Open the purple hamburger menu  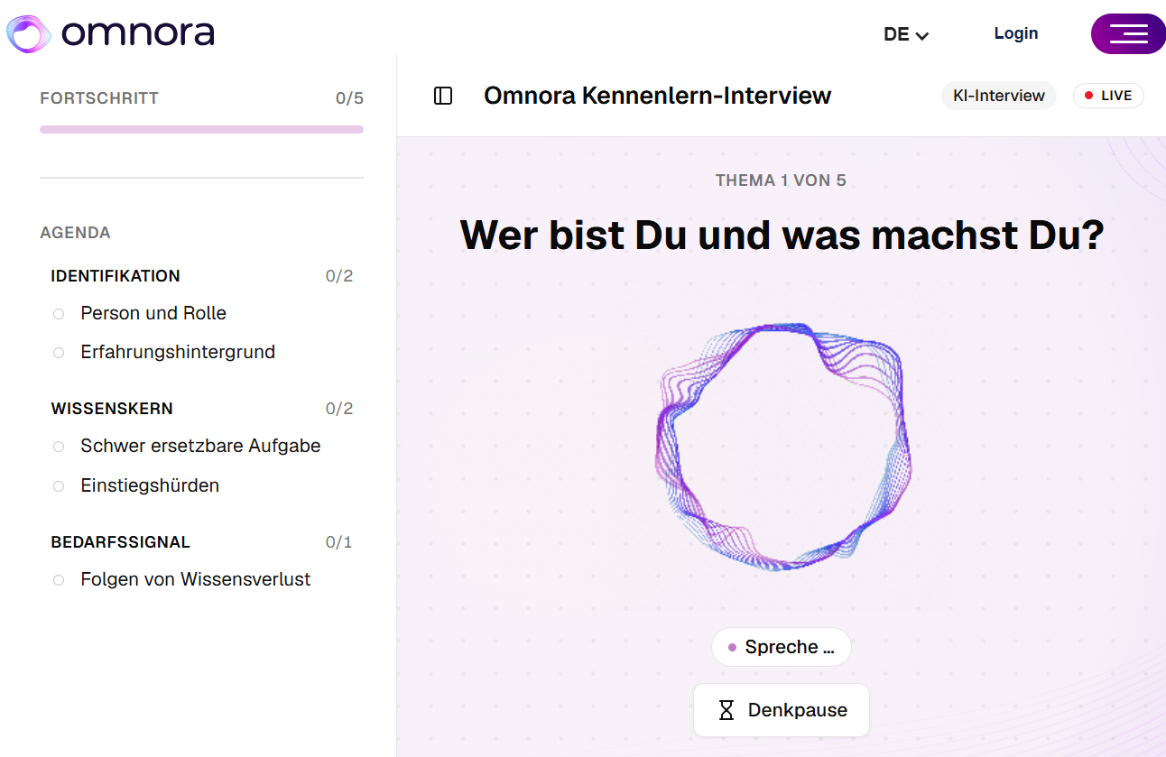1128,34
